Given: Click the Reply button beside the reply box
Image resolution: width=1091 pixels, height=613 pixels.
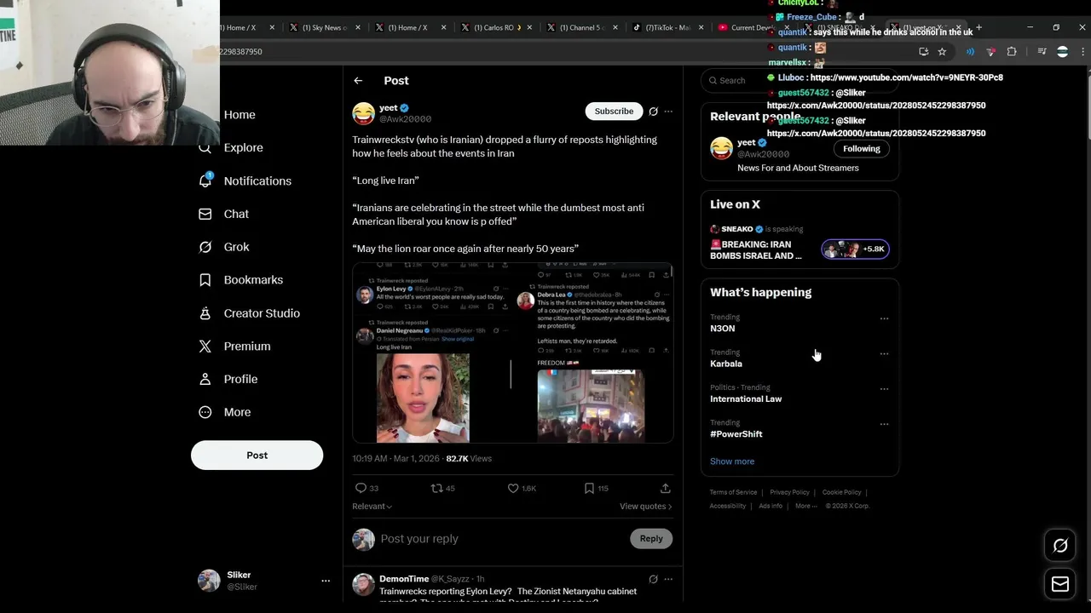Looking at the screenshot, I should point(651,538).
